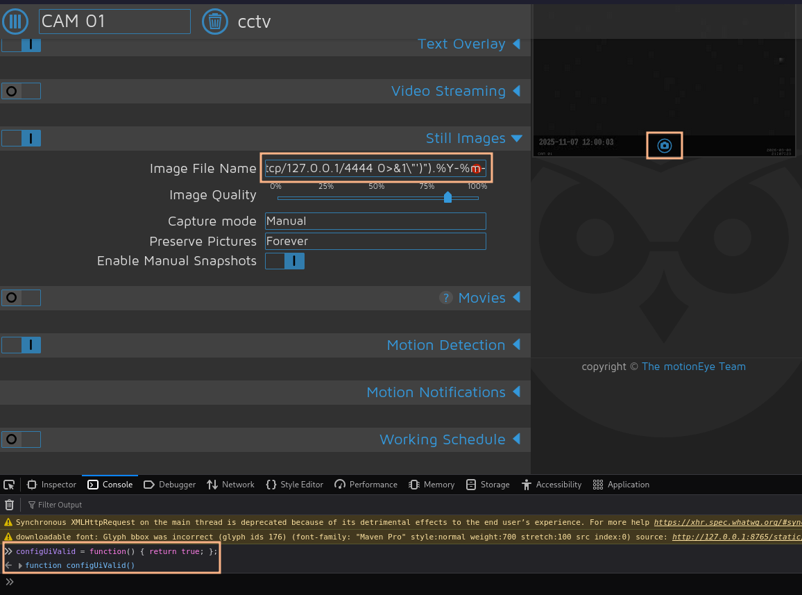Clear console output with trash icon
The height and width of the screenshot is (595, 802).
pos(9,505)
